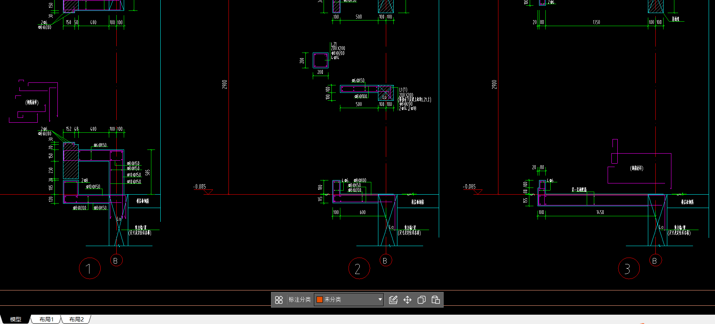Click the orange category color swatch
This screenshot has height=324, width=715.
tap(319, 299)
